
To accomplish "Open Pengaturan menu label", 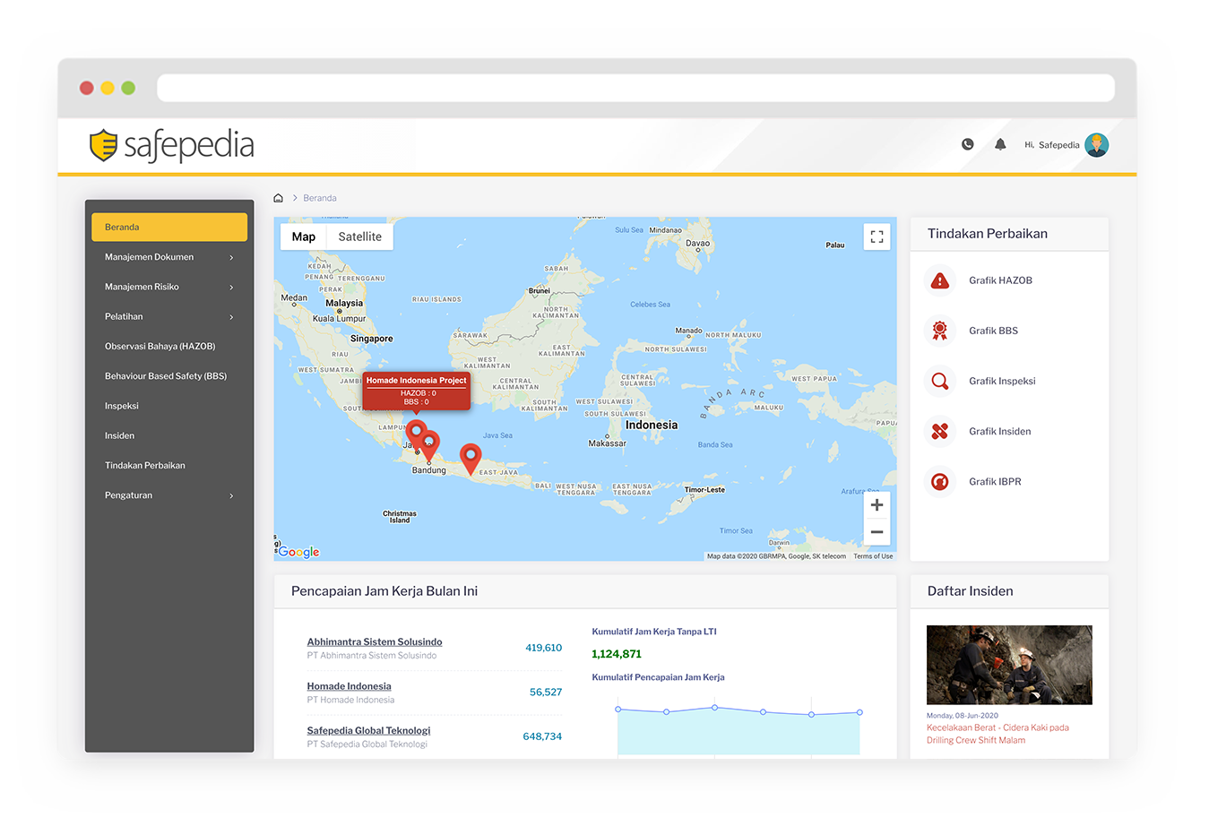I will [128, 495].
